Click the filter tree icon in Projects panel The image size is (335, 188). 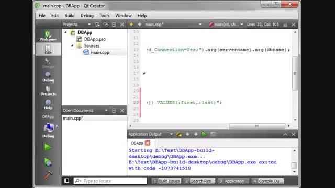[97, 25]
